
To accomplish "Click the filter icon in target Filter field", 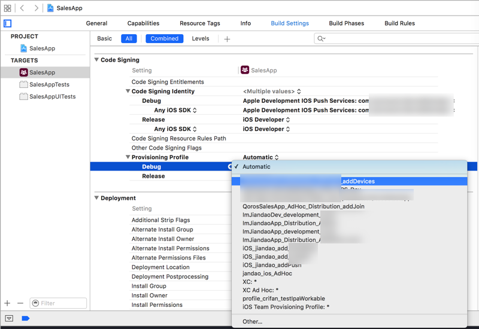I will point(35,303).
